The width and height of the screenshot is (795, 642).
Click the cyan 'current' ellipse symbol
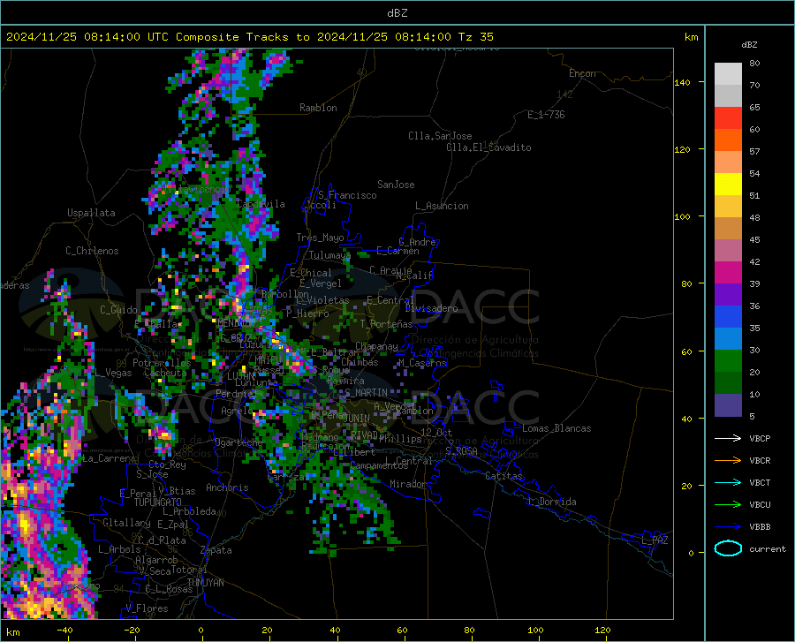(728, 548)
